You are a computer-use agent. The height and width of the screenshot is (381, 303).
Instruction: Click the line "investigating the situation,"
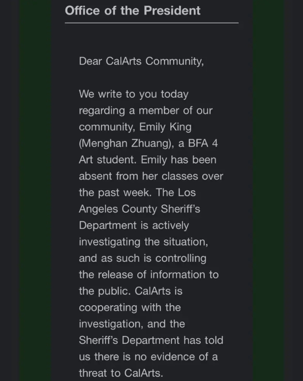[143, 242]
